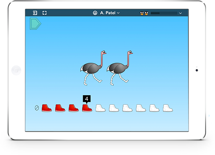215x155 pixels.
Task: Toggle fullscreen mode icon
Action: (x=44, y=13)
